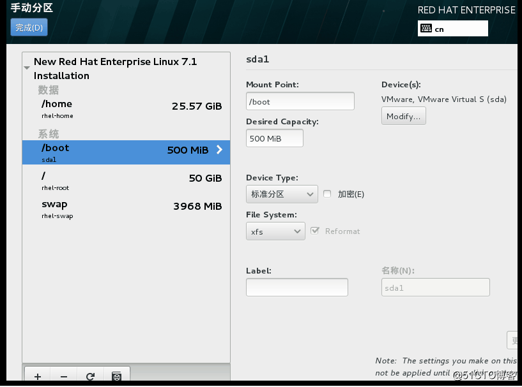Select the swap rhel-swap partition row
This screenshot has height=387, width=522.
tap(126, 209)
